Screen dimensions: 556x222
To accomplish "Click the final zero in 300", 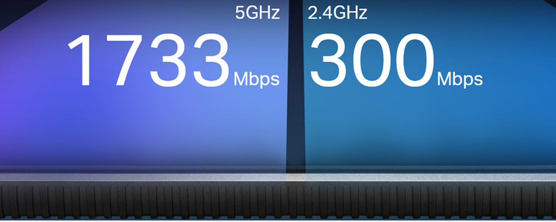I will point(415,60).
